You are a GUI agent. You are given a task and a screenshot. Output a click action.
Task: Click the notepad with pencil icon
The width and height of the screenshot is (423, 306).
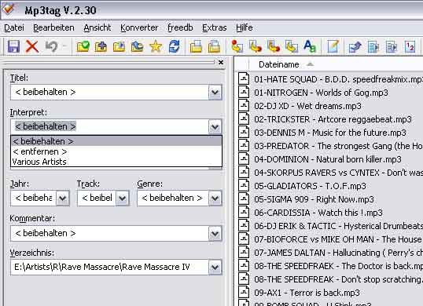pyautogui.click(x=333, y=46)
